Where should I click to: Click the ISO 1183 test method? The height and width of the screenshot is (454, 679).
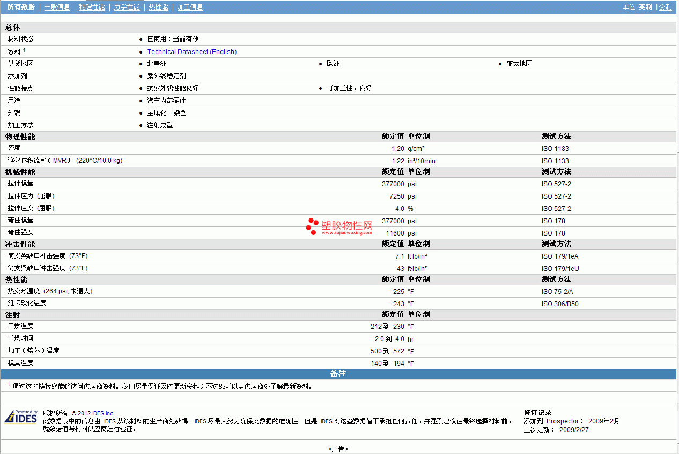[x=555, y=149]
